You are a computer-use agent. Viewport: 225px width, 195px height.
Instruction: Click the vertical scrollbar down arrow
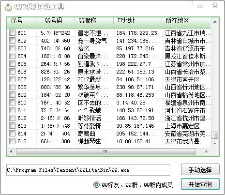coord(215,143)
